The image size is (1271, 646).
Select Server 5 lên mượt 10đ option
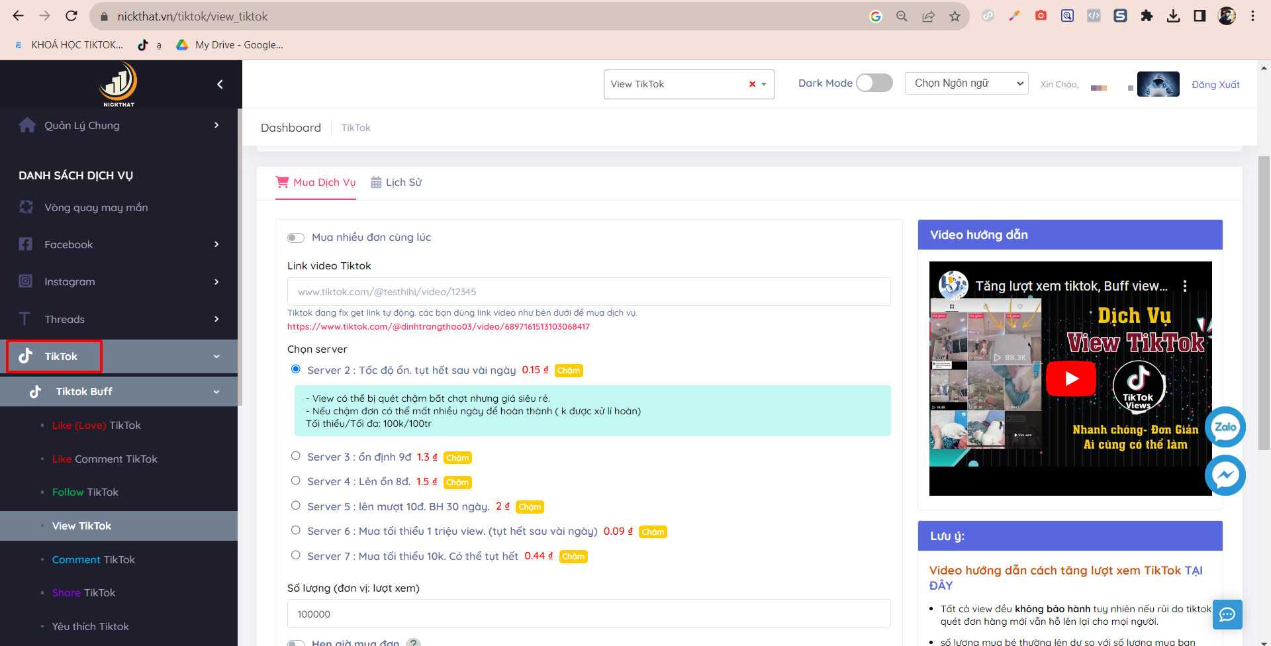pyautogui.click(x=296, y=506)
